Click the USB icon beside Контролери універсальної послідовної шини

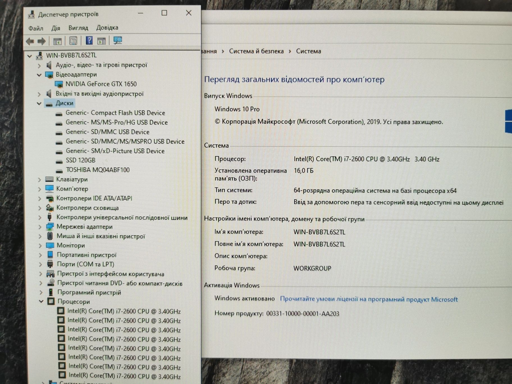[50, 217]
